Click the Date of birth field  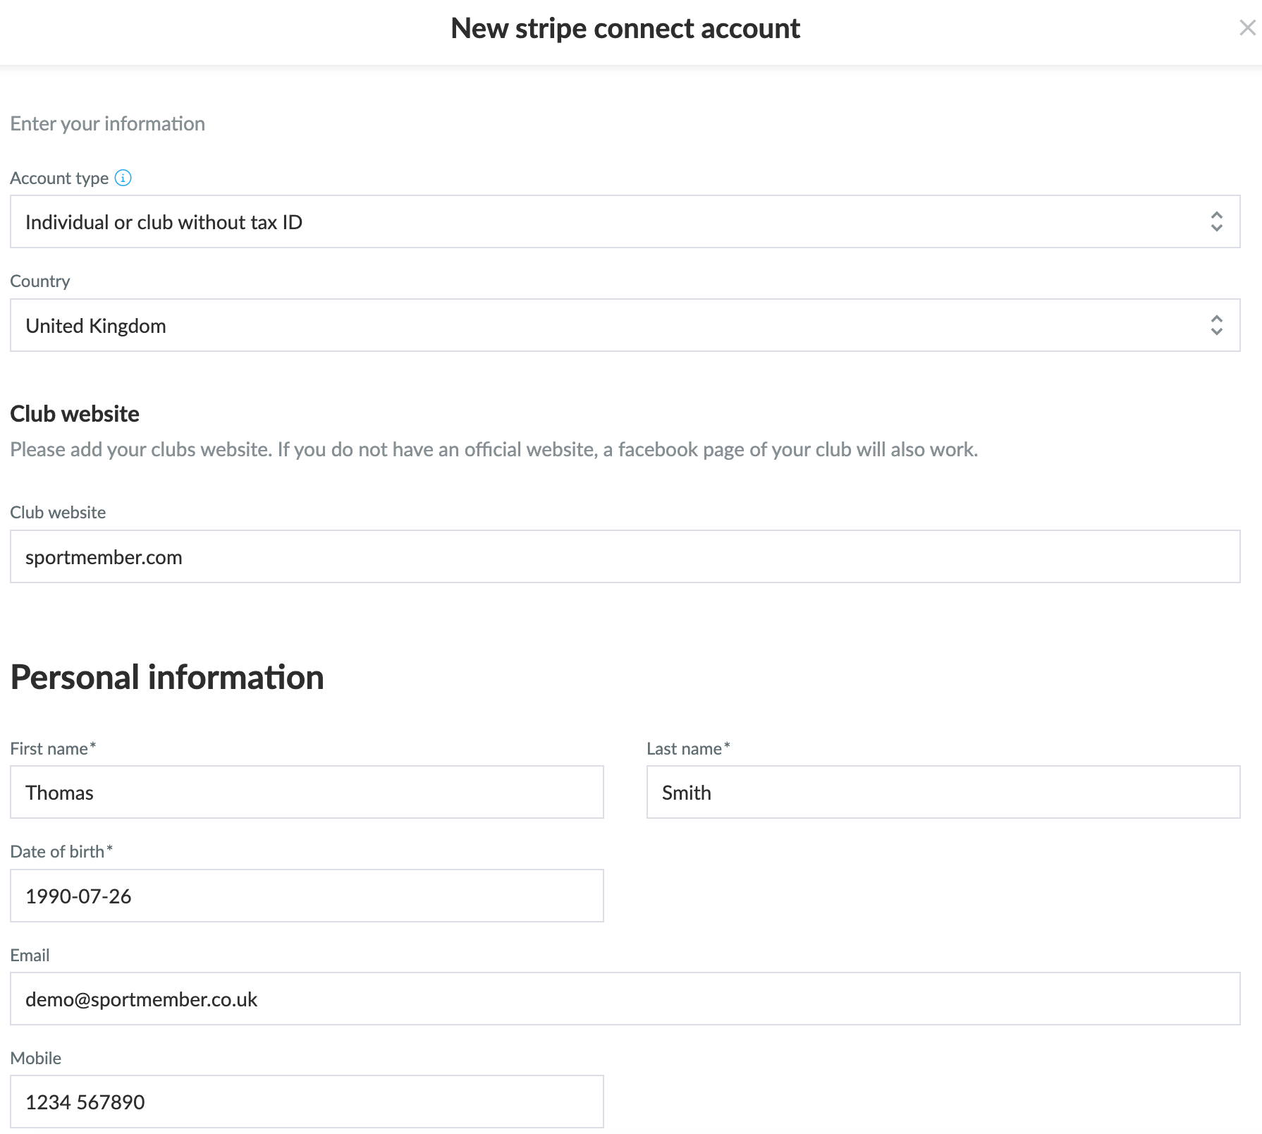pos(307,896)
